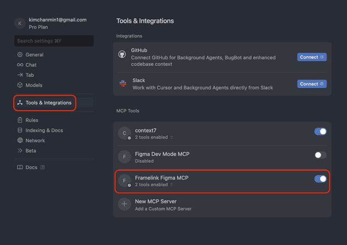Click the Figma Dev Mode MCP name
Viewport: 347px width, 245px height.
click(x=162, y=154)
